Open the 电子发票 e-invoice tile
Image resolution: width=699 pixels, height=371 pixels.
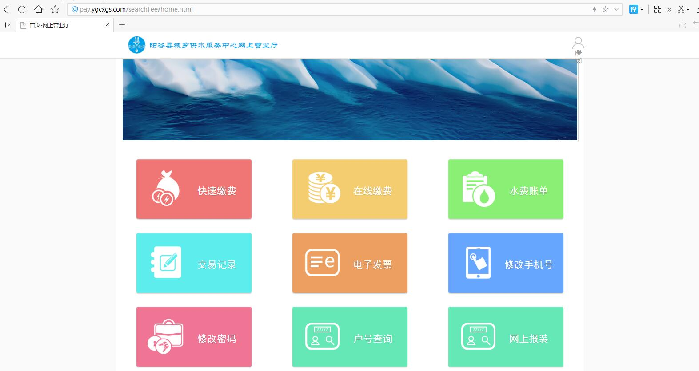pyautogui.click(x=350, y=263)
